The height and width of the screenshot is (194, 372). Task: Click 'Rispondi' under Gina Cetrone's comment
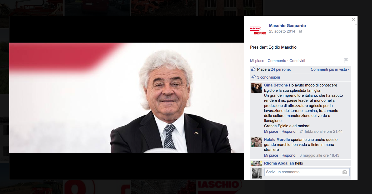tap(289, 131)
